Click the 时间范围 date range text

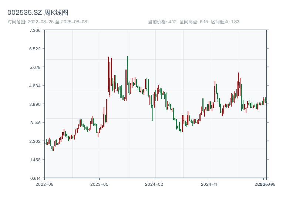click(x=47, y=22)
